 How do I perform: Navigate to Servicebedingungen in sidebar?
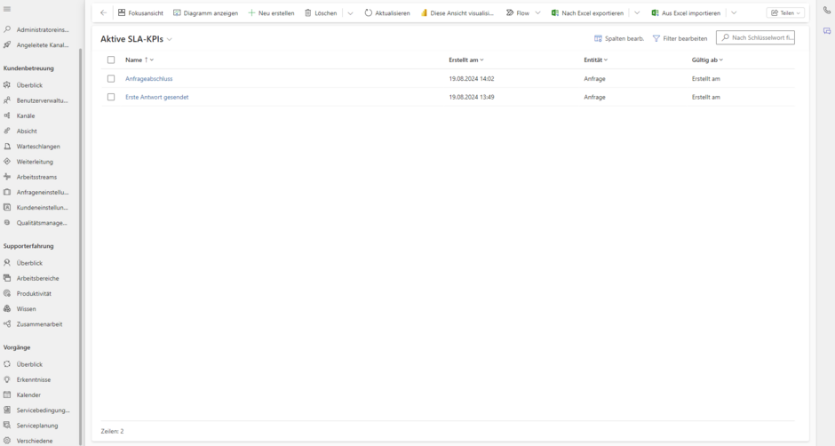coord(43,410)
